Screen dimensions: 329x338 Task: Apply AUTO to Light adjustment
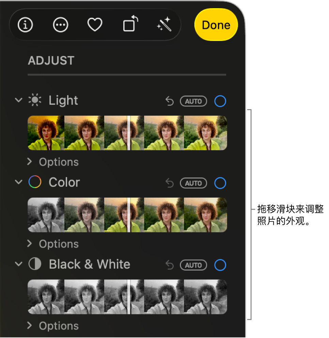tap(193, 101)
